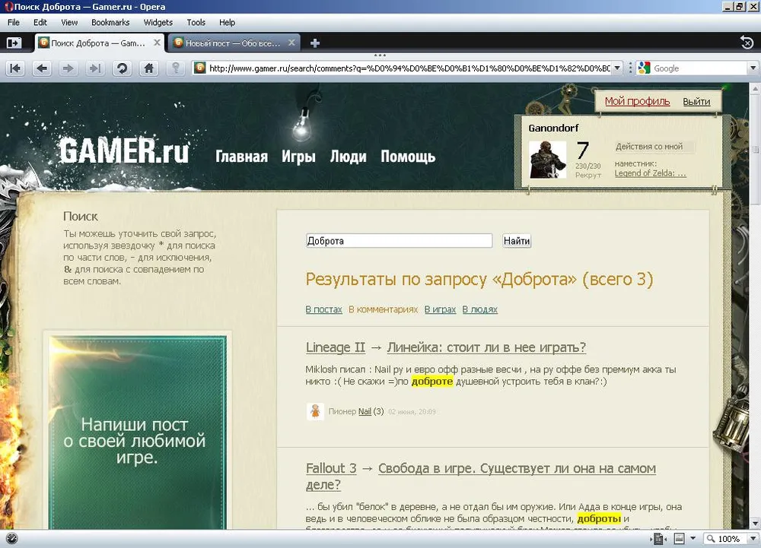Click the Google search field
761x548 pixels.
(x=699, y=68)
